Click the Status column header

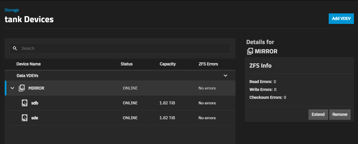[126, 64]
